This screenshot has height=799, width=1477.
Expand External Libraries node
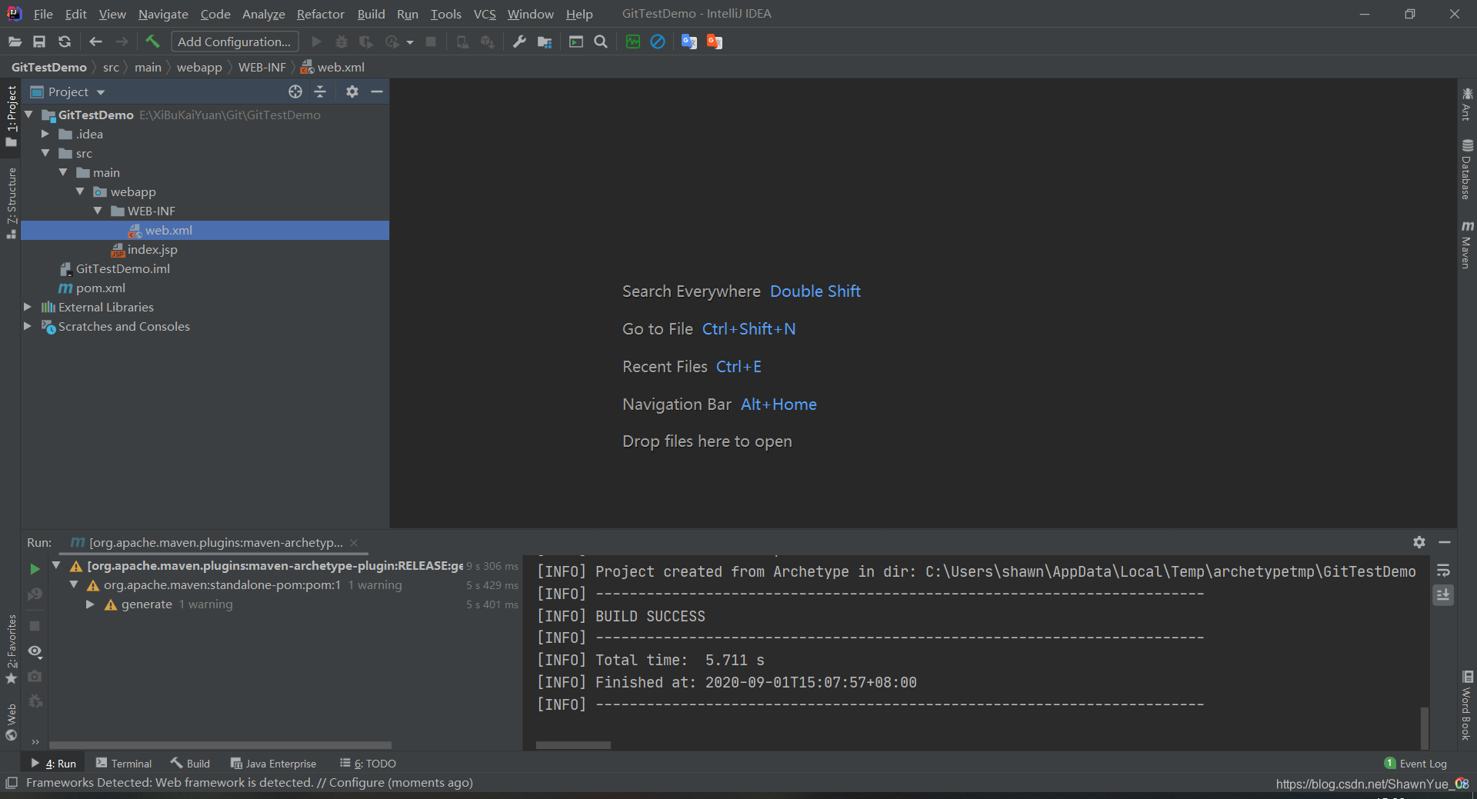(x=28, y=307)
